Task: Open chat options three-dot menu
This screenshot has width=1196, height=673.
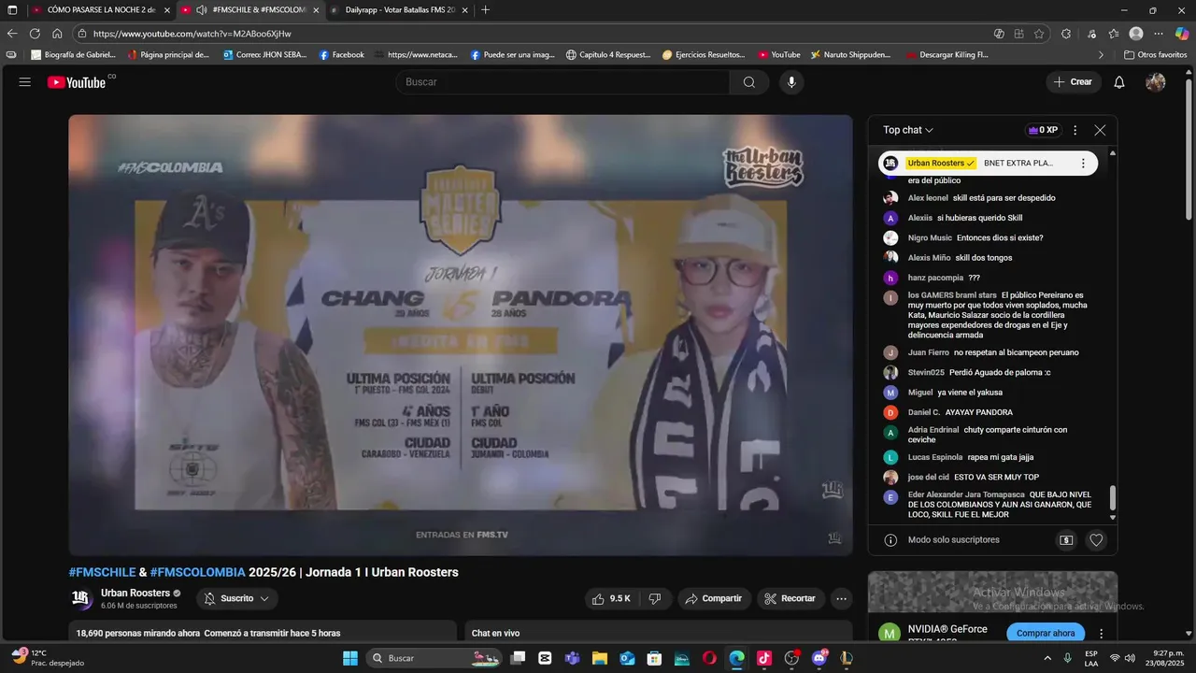Action: pyautogui.click(x=1075, y=131)
